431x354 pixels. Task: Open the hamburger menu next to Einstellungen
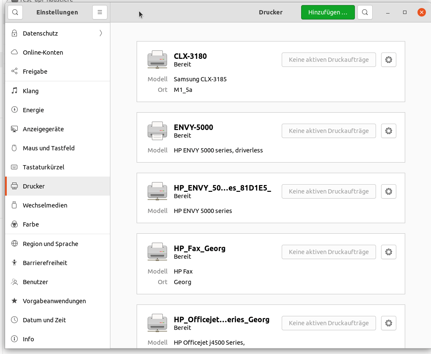coord(100,12)
